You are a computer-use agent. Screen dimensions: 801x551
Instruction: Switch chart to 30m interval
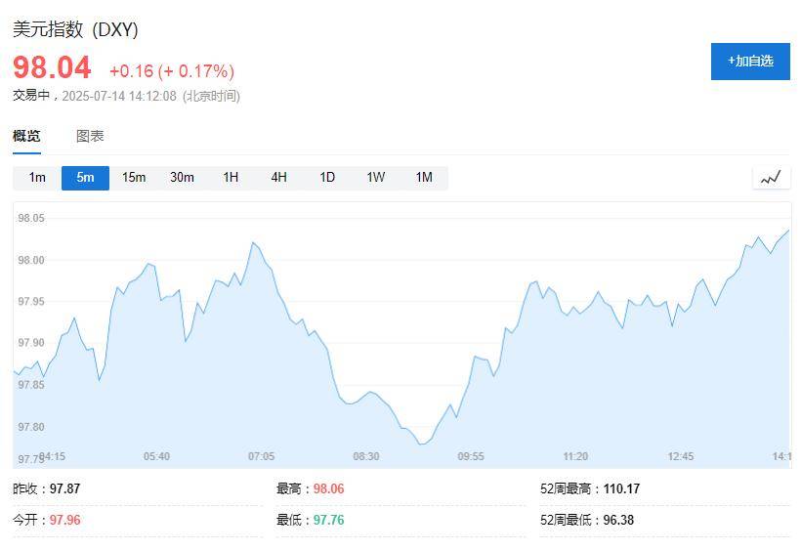point(182,178)
